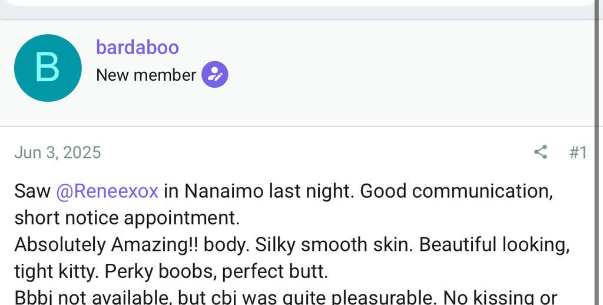Follow the @Reneexox mention link
Viewport: 603px width, 305px height.
click(x=107, y=191)
